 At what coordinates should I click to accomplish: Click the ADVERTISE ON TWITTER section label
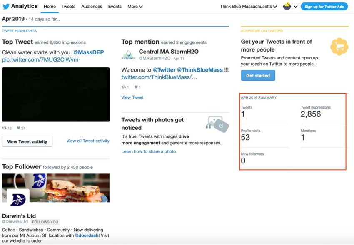262,31
